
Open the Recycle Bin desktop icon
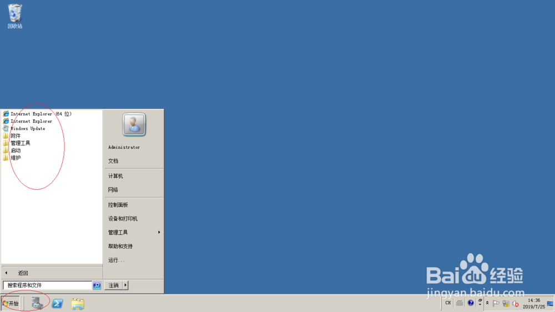tap(15, 16)
